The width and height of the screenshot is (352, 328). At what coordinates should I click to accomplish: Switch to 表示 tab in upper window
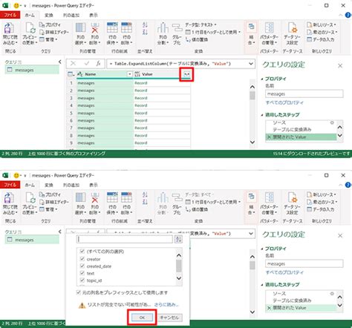pyautogui.click(x=93, y=15)
